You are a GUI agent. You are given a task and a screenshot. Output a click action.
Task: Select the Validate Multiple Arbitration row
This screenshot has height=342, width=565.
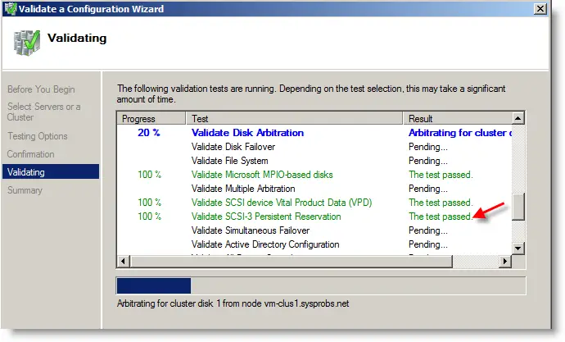(x=314, y=189)
